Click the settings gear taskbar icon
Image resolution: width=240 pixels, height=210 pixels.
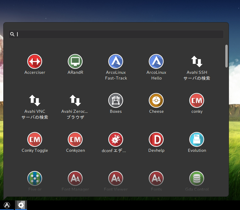[x=21, y=205]
